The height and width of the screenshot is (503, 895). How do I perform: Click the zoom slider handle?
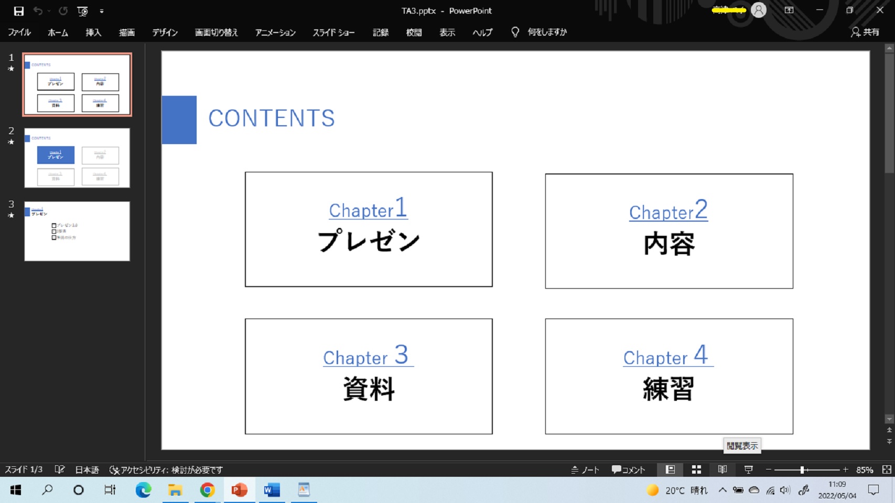(x=802, y=469)
